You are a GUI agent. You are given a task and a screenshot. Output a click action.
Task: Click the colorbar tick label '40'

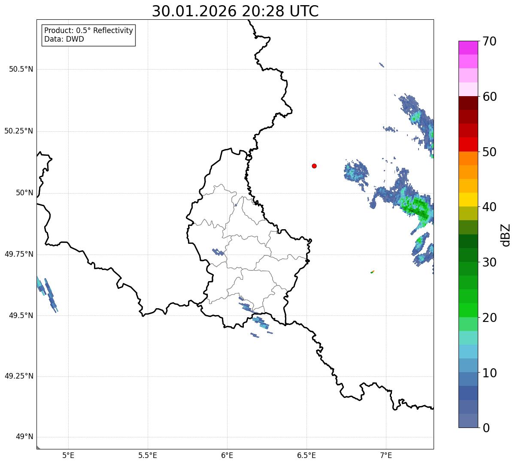click(489, 207)
